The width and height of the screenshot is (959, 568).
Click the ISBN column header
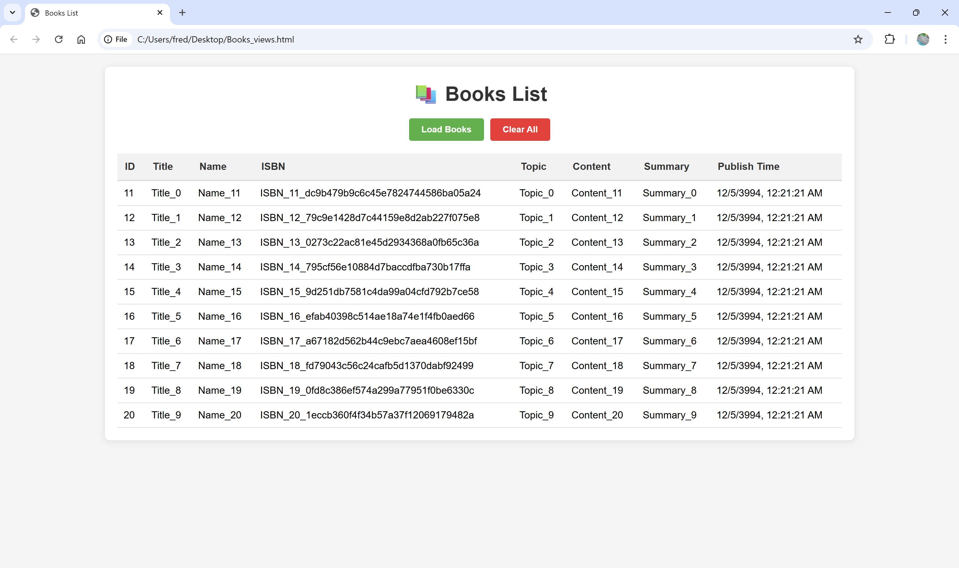pos(273,166)
